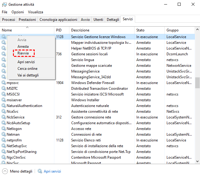Click the icon beside Netlogon service
The image size is (200, 178).
point(4,129)
